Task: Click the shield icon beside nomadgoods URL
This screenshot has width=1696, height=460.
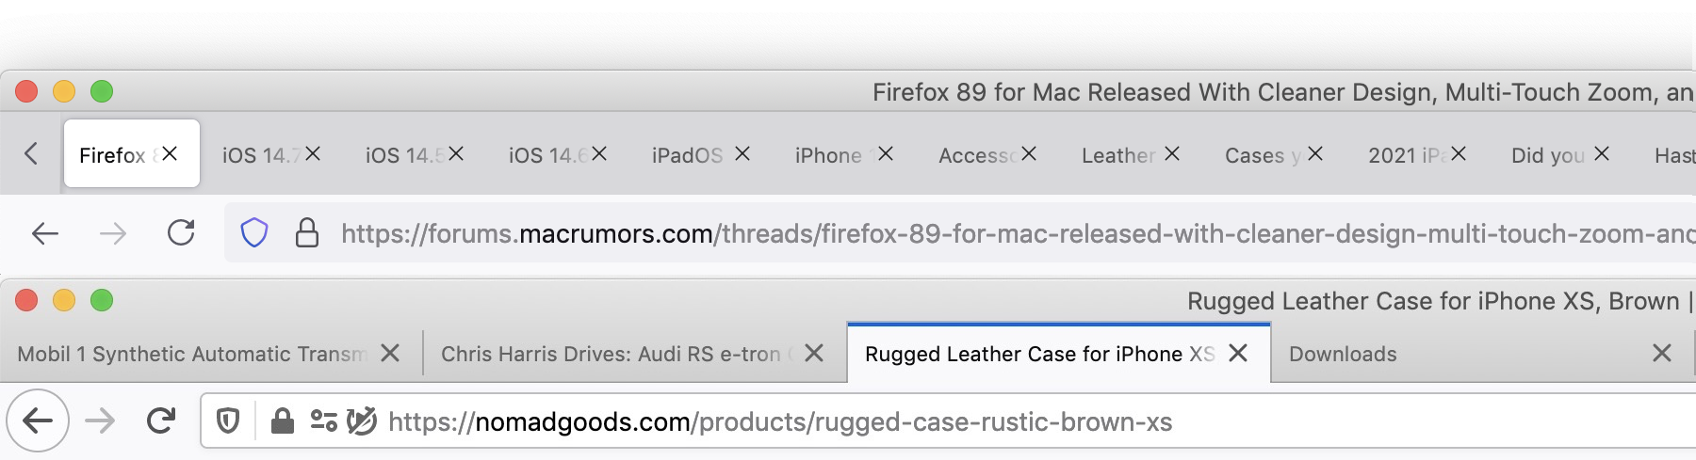Action: point(228,420)
